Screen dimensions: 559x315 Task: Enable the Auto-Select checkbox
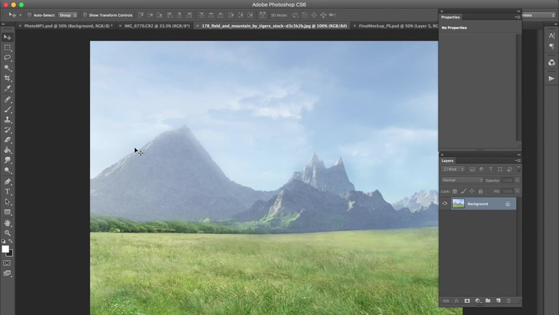(29, 15)
